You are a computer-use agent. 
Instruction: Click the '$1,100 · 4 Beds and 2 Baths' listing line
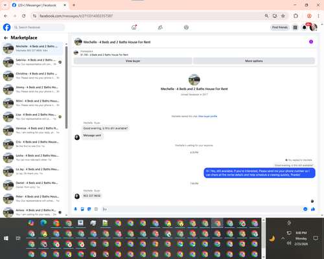tap(104, 55)
